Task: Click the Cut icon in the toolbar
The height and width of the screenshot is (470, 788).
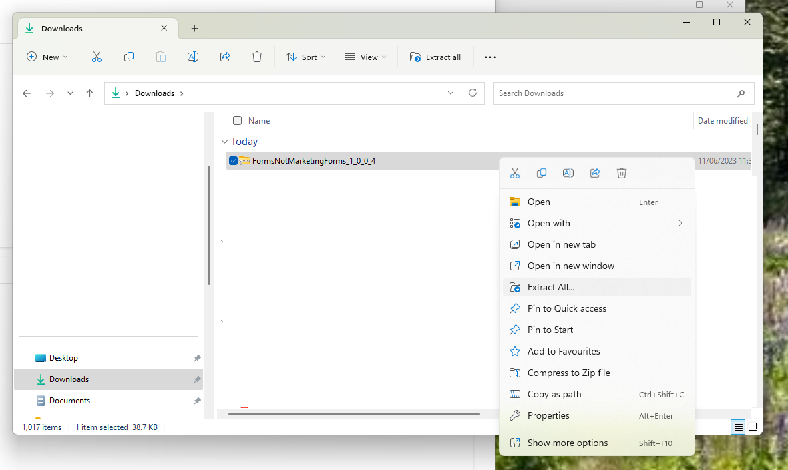Action: click(x=96, y=57)
